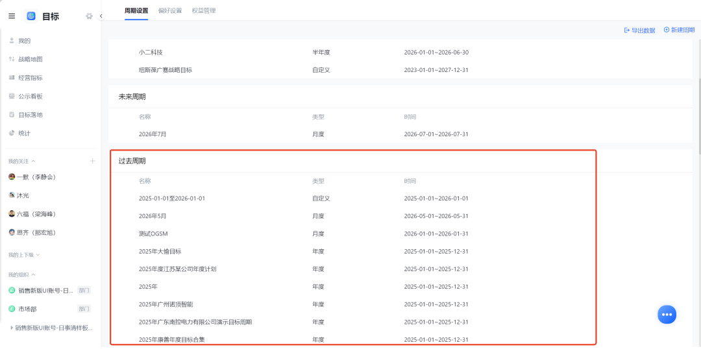Add a follow with the plus icon
Viewport: 701px width, 349px height.
click(x=93, y=161)
